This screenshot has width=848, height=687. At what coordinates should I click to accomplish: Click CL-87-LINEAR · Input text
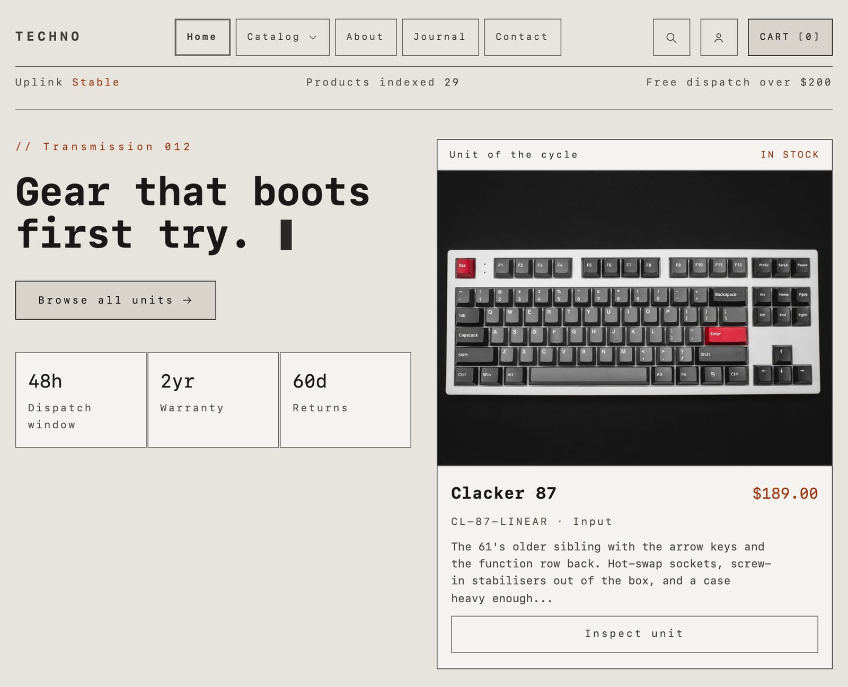[x=532, y=522]
